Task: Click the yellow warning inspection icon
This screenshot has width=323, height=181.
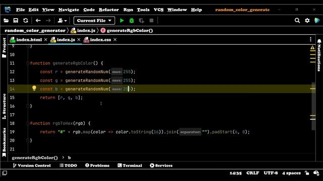Action: click(x=312, y=48)
